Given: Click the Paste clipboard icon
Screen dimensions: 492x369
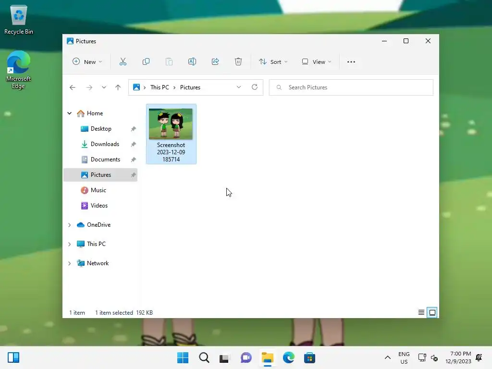Looking at the screenshot, I should (x=169, y=62).
